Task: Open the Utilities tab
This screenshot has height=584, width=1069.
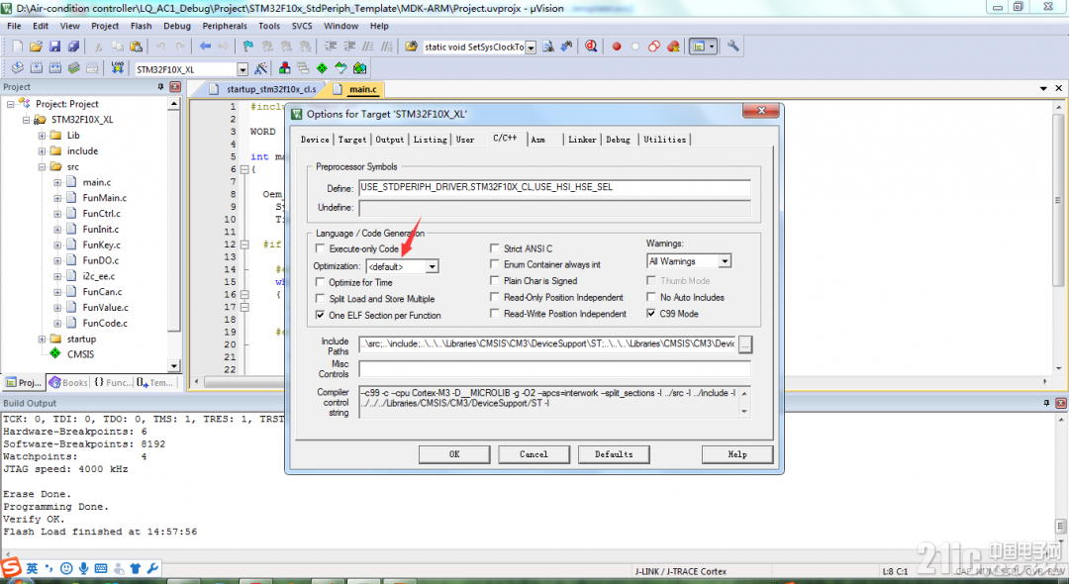Action: pyautogui.click(x=665, y=139)
